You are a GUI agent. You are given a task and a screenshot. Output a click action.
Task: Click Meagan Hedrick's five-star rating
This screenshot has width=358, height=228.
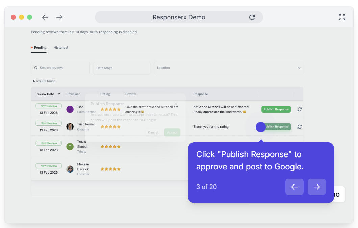point(110,169)
